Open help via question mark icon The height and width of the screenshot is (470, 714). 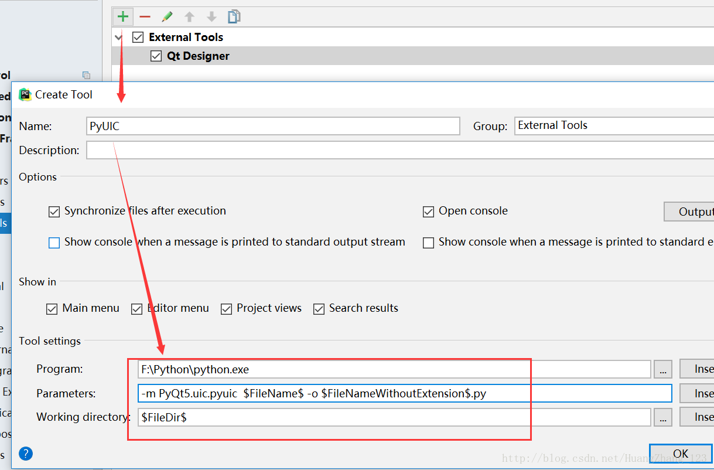pos(26,453)
